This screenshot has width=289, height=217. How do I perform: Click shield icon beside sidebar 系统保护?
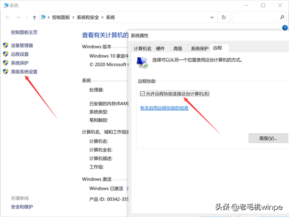coord(5,63)
